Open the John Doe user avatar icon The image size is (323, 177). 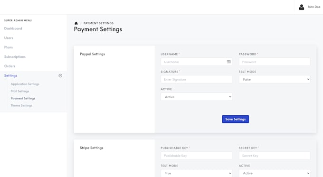[x=301, y=7]
